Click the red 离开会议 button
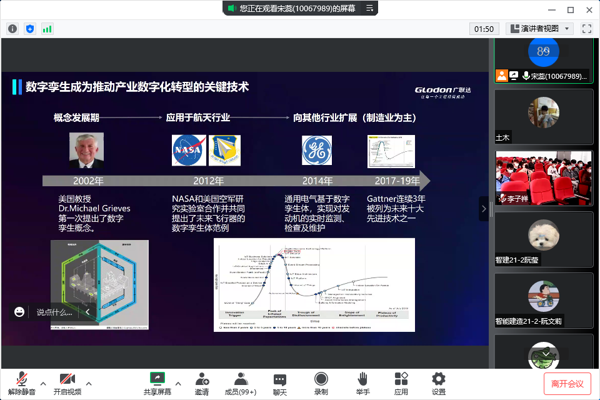The image size is (600, 400). [x=567, y=383]
